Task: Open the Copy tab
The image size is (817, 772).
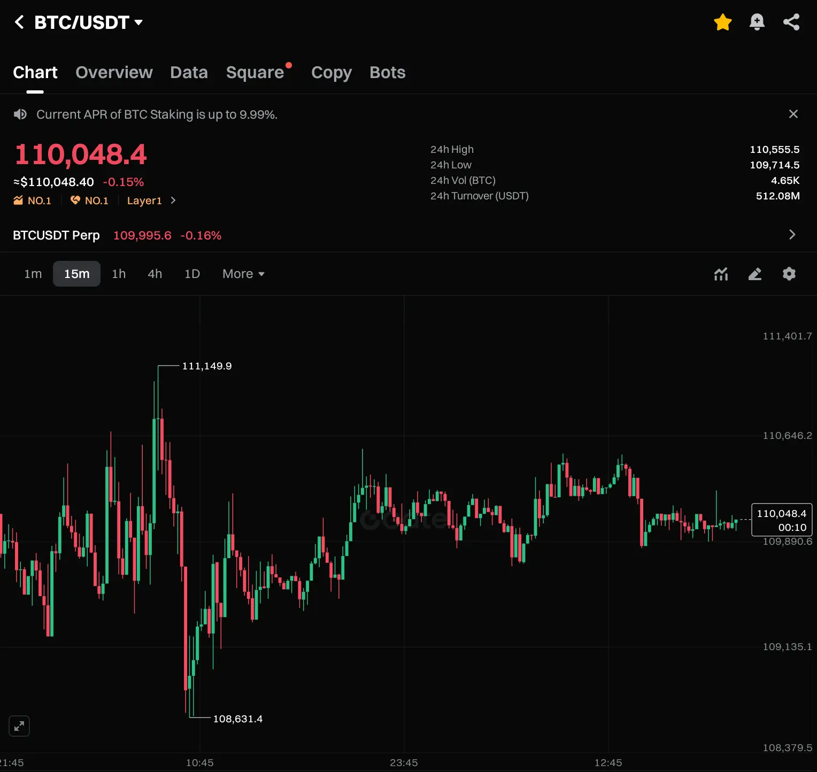Action: click(x=332, y=73)
